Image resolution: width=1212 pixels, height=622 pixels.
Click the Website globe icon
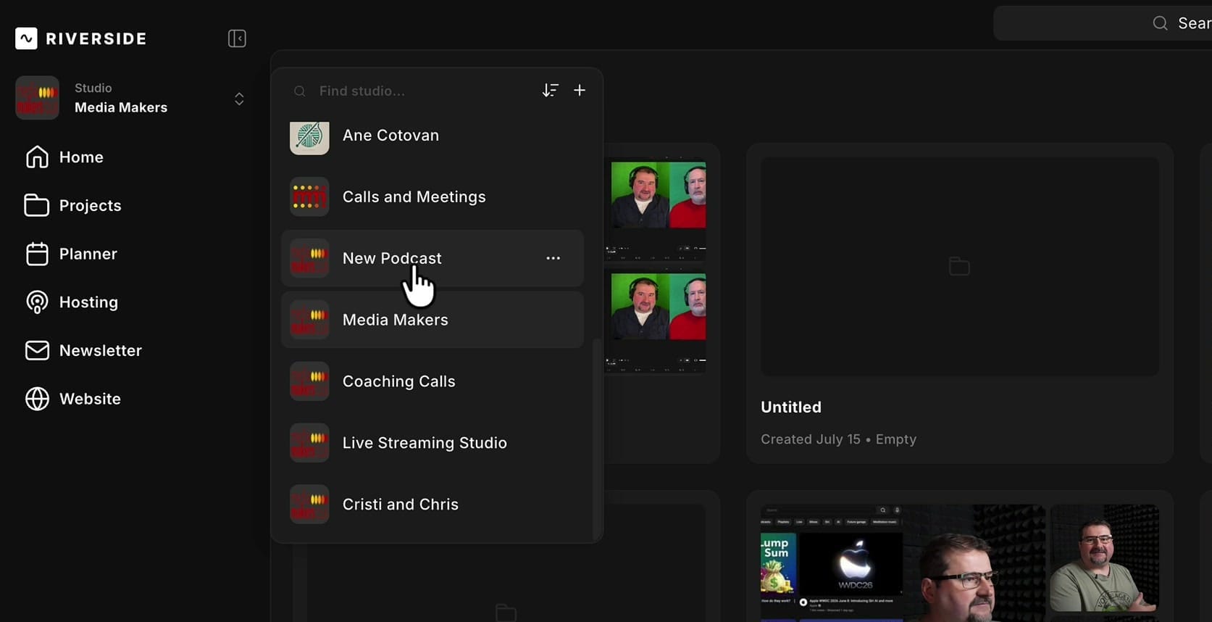coord(37,399)
